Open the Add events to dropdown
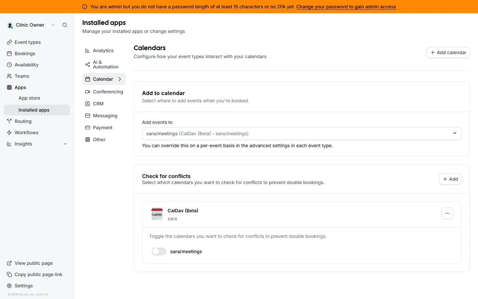 click(302, 134)
